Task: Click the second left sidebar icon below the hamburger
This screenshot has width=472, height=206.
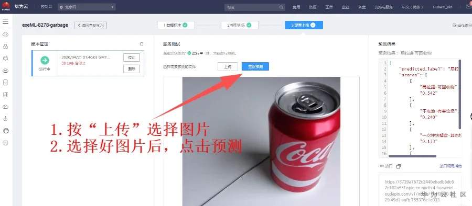Action: [5, 47]
